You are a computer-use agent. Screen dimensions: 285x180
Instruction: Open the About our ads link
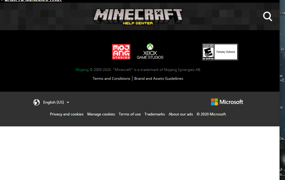coord(181,114)
